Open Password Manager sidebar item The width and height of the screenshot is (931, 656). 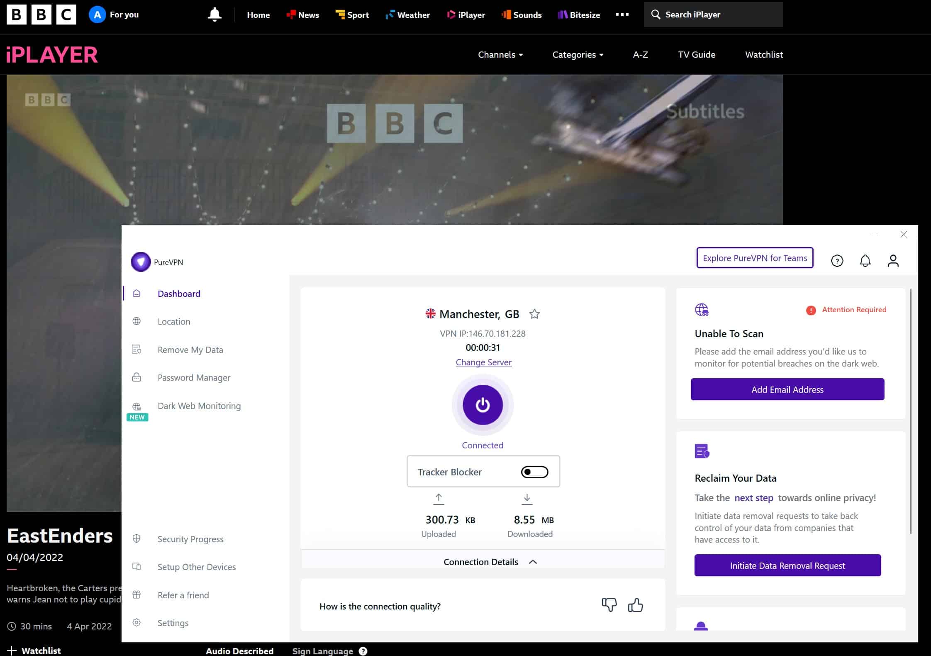[x=194, y=377]
